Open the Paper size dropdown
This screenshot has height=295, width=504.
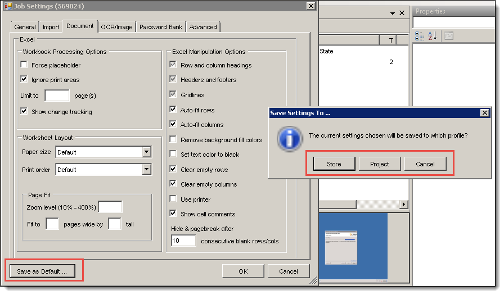(146, 152)
